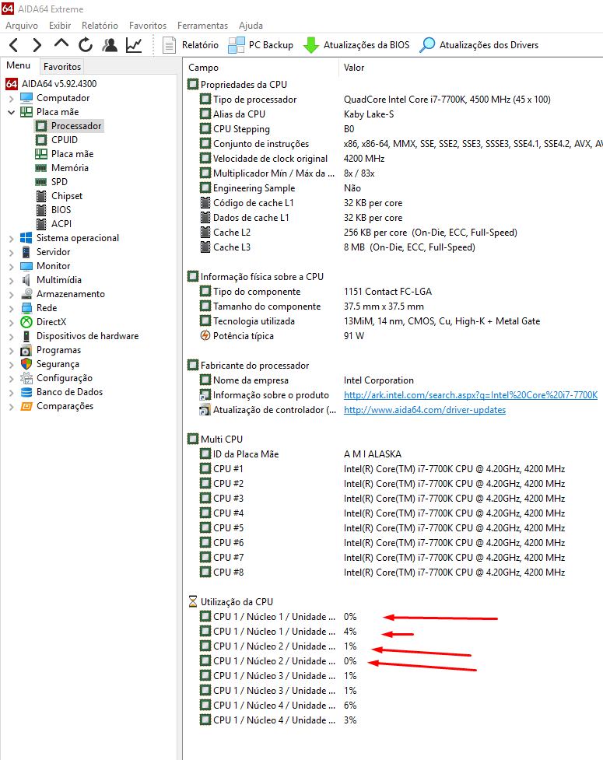The image size is (603, 760).
Task: Open the graph chart toolbar icon
Action: pos(134,45)
